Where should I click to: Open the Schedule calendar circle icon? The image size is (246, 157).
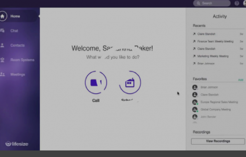click(130, 82)
